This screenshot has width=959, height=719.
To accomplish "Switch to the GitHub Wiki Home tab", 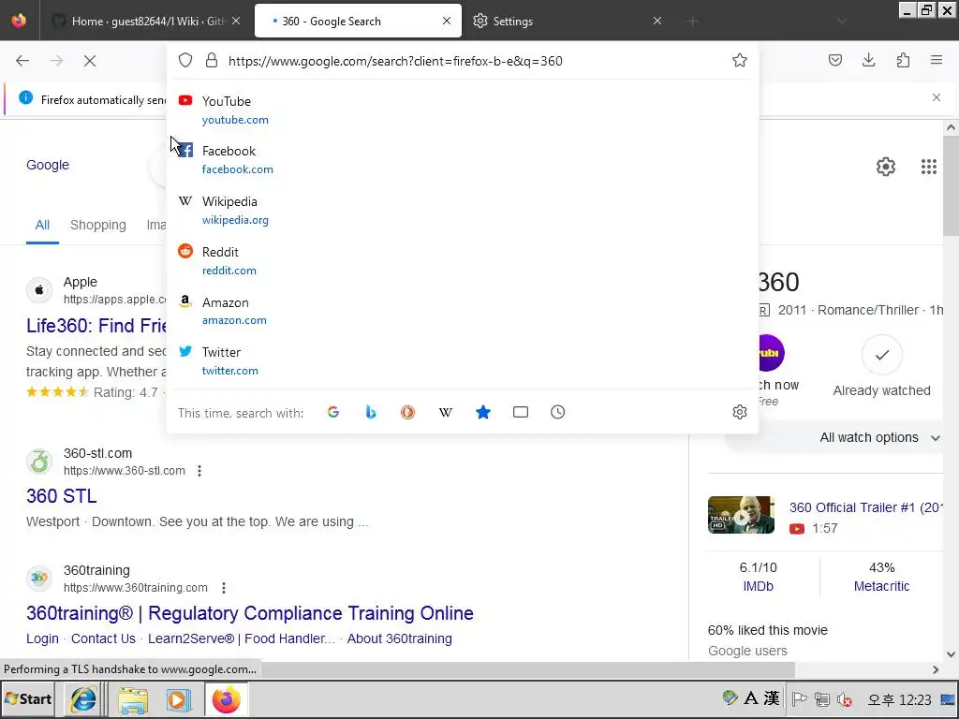I will (x=147, y=21).
